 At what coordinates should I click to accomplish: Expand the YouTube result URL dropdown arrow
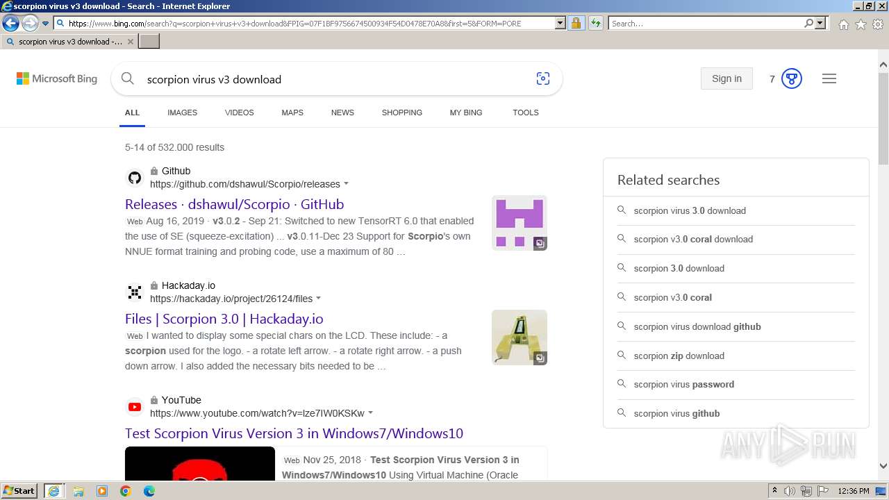370,413
